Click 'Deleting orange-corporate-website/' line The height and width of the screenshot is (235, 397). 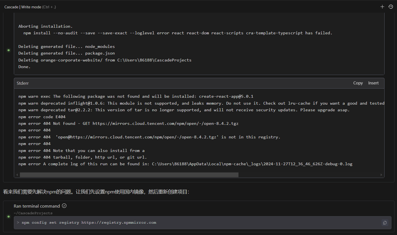click(x=105, y=60)
